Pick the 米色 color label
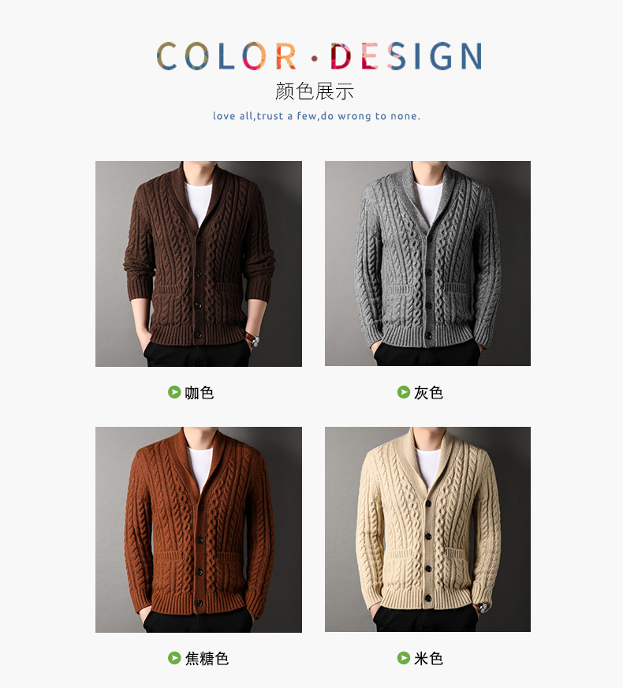 (x=428, y=658)
